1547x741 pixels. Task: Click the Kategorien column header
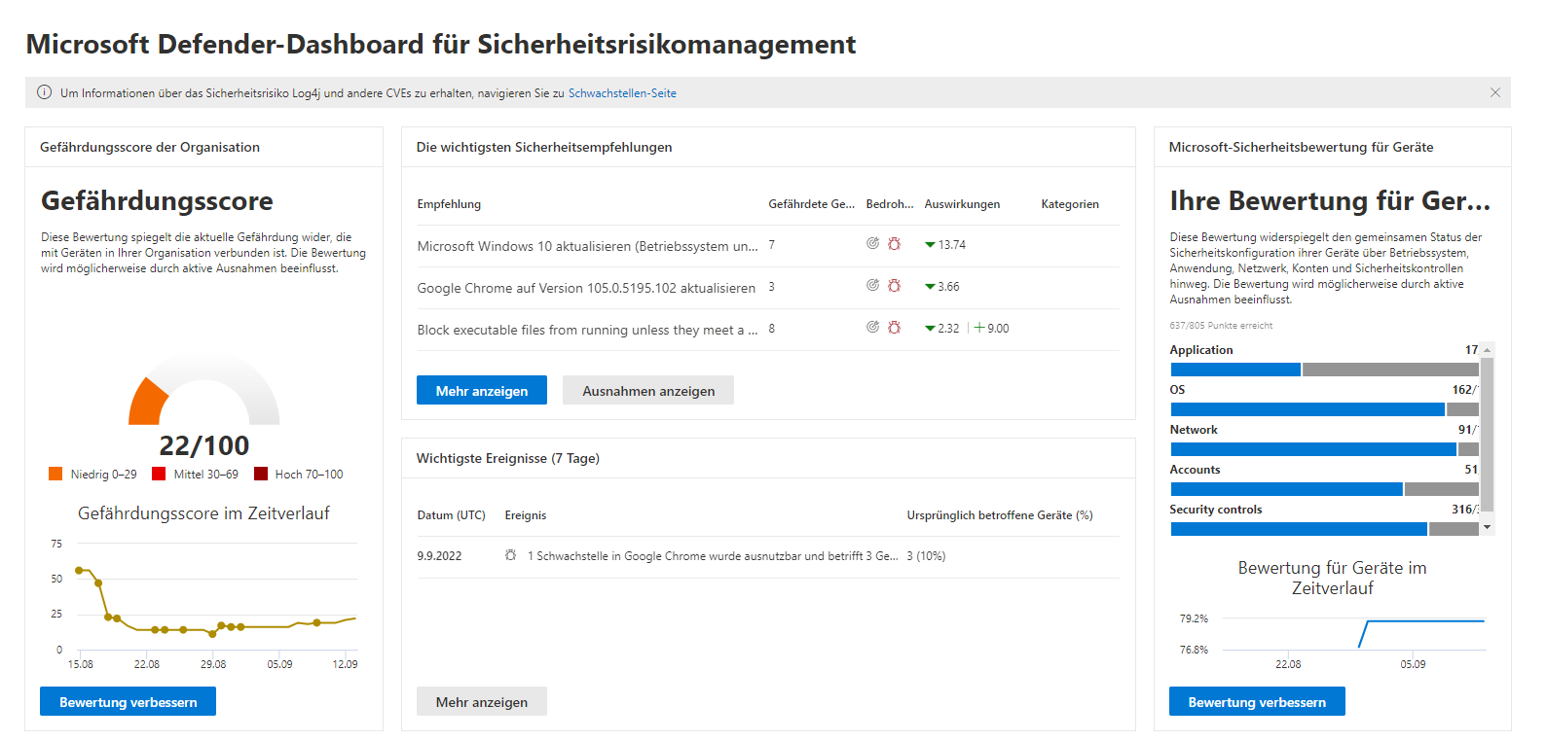(x=1070, y=204)
